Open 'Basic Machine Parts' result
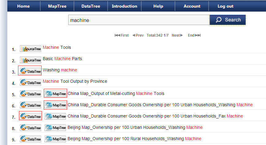 click(62, 59)
